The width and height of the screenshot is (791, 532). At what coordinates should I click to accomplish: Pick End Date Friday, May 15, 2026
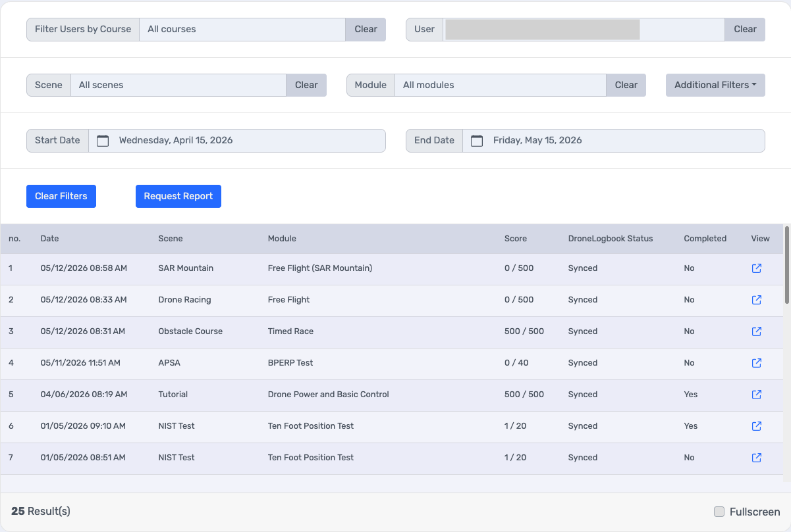(614, 141)
